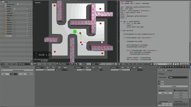Collapse the Properties panel in logic editor
Image resolution: width=191 pixels, height=107 pixels.
pos(2,67)
